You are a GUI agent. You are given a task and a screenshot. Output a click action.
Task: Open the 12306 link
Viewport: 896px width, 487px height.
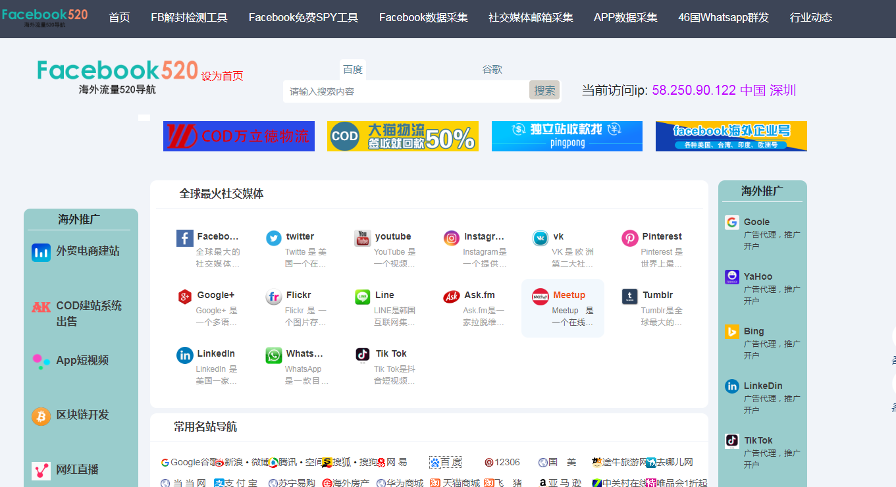click(502, 463)
